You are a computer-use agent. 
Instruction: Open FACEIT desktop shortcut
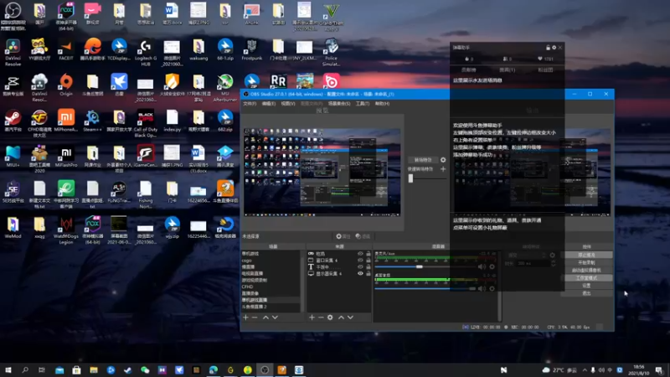(66, 49)
